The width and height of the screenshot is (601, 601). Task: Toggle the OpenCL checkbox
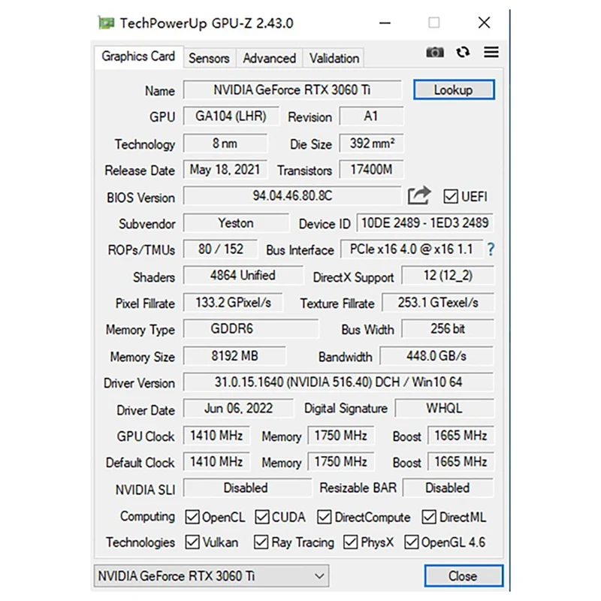192,517
